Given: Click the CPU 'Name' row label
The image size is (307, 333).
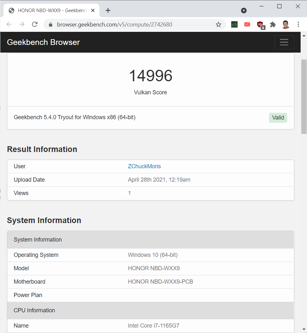Looking at the screenshot, I should point(21,326).
